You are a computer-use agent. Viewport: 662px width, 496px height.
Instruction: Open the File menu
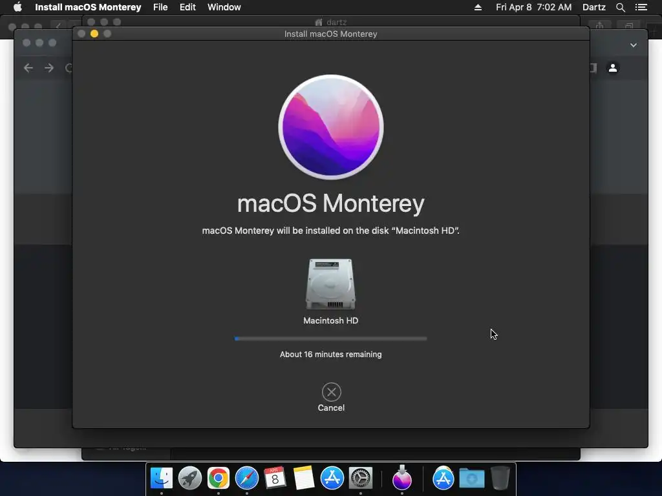click(x=160, y=7)
